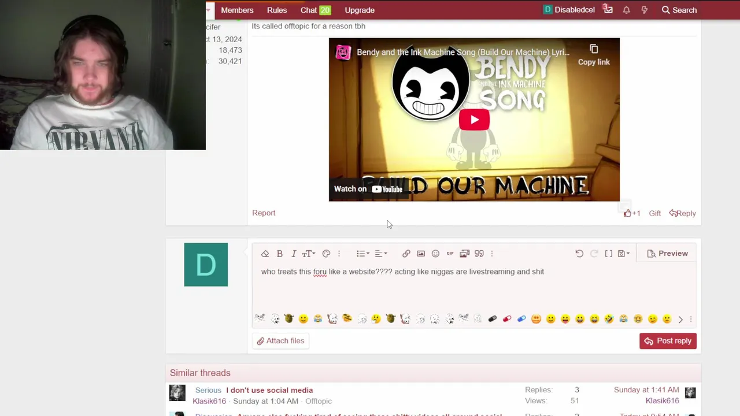Open the text alignment dropdown
This screenshot has width=740, height=416.
(x=381, y=254)
